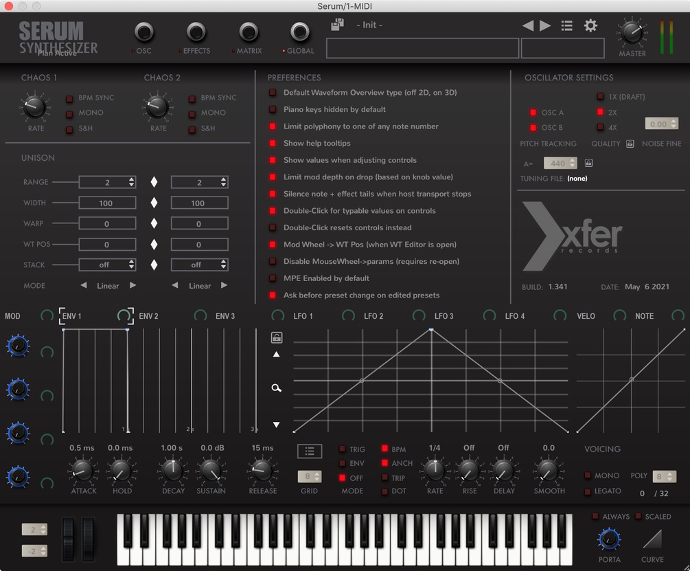Disable Show help tooltips preference
Screen dimensions: 690x571
273,143
